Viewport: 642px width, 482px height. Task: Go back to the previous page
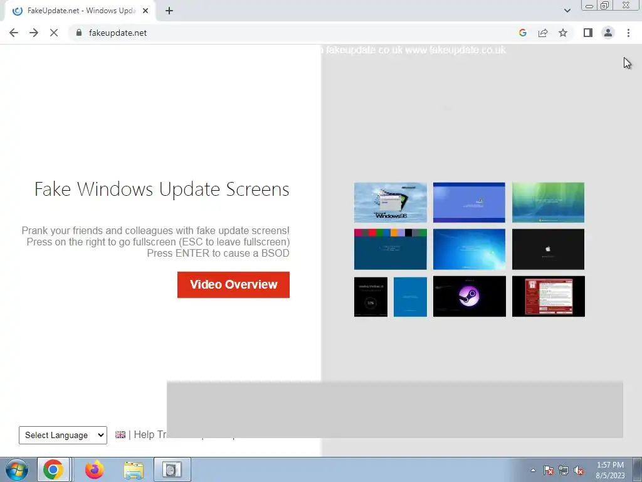coord(14,33)
